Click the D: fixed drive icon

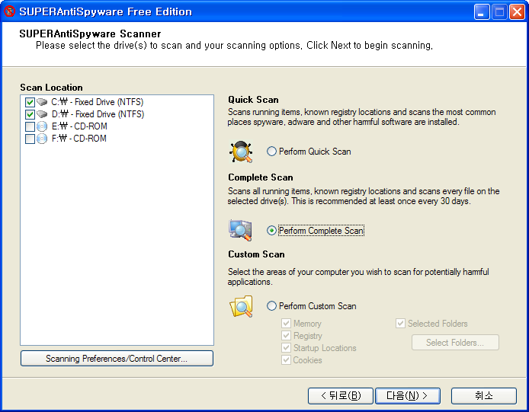coord(42,114)
